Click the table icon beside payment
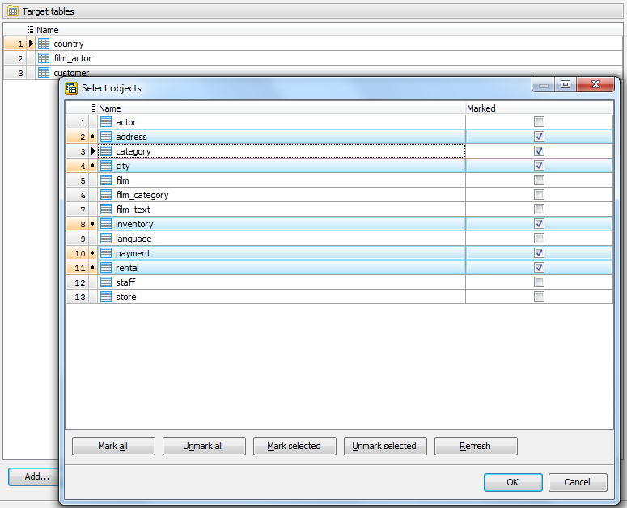Viewport: 627px width, 508px height. coord(106,253)
